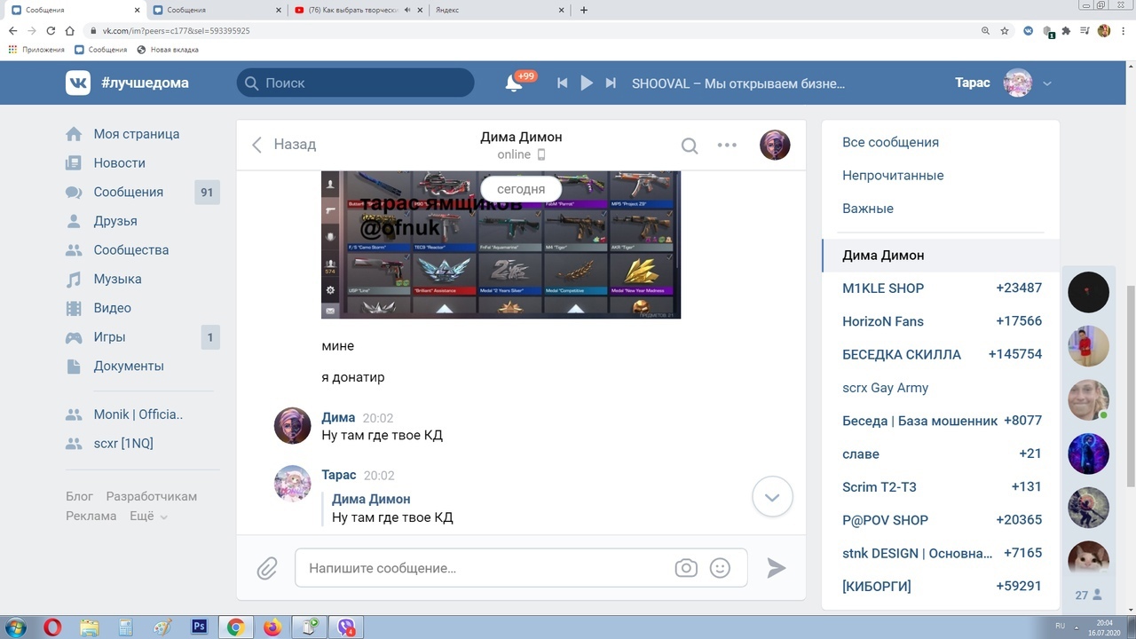Send message with the paper plane icon
Image resolution: width=1136 pixels, height=639 pixels.
777,568
